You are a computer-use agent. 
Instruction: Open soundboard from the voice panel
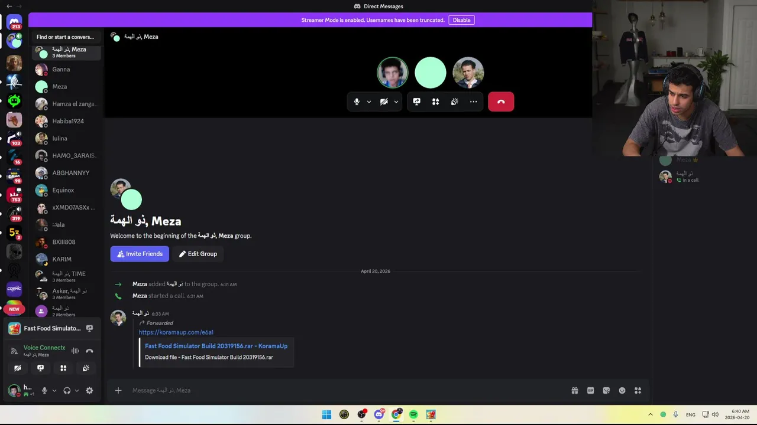[86, 368]
